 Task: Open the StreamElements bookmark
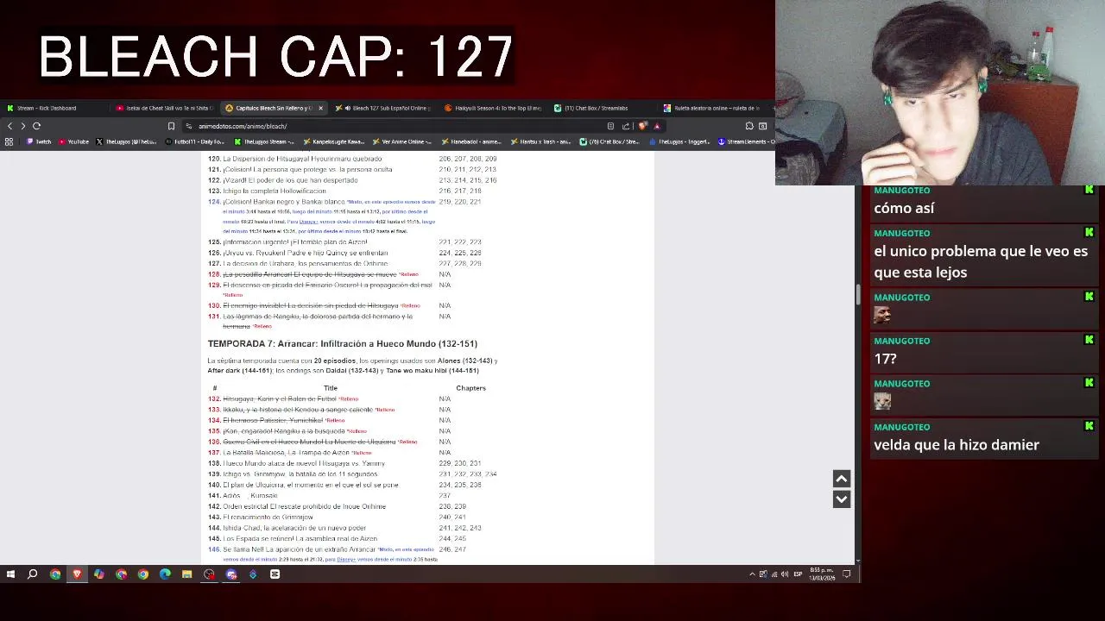pyautogui.click(x=746, y=141)
